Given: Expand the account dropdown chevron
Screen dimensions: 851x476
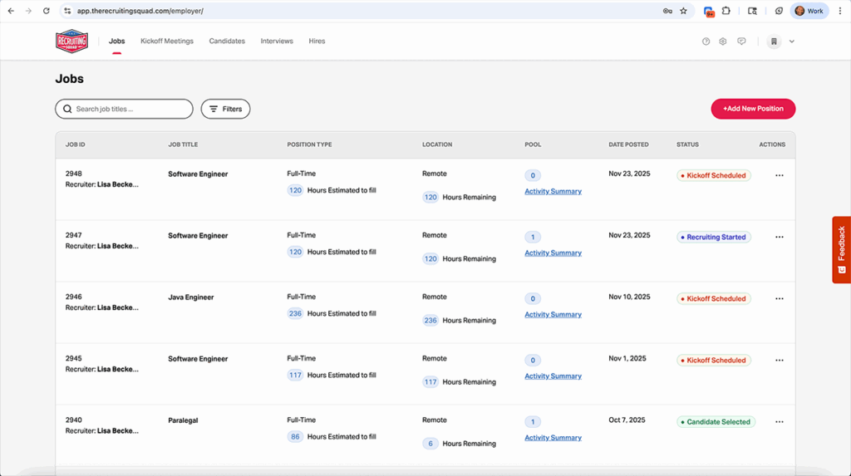Looking at the screenshot, I should (792, 42).
